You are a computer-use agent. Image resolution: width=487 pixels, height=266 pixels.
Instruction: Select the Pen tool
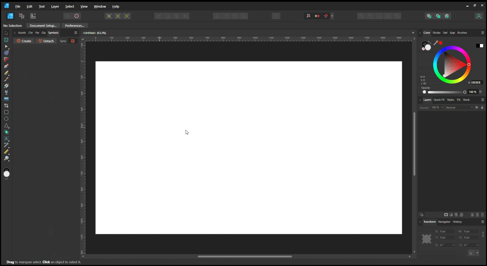pyautogui.click(x=6, y=66)
